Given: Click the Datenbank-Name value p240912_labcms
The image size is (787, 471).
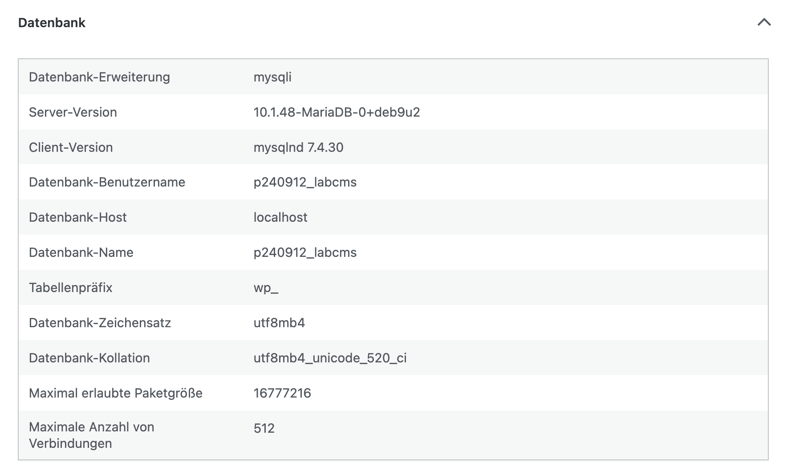Looking at the screenshot, I should point(305,252).
